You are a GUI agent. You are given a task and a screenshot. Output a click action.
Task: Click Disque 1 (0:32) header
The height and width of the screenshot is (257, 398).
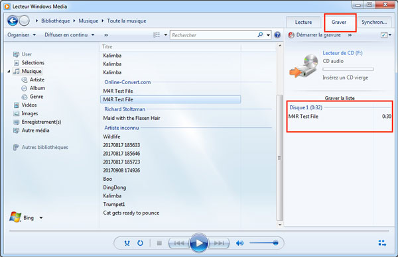pos(306,107)
